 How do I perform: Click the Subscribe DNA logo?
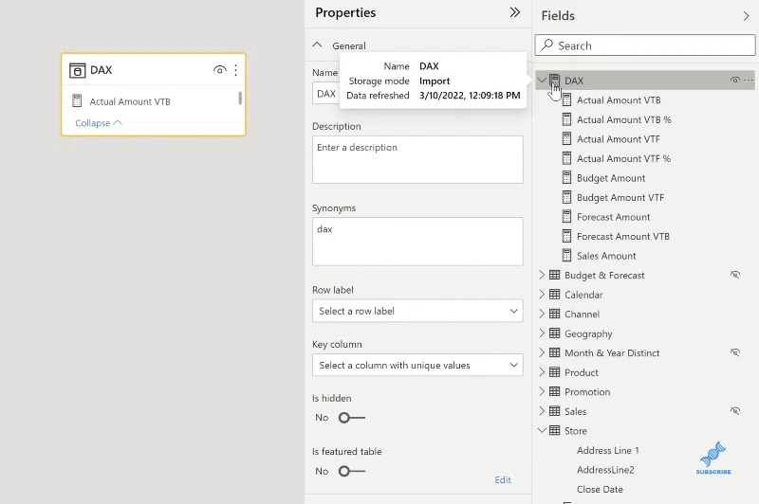coord(713,458)
